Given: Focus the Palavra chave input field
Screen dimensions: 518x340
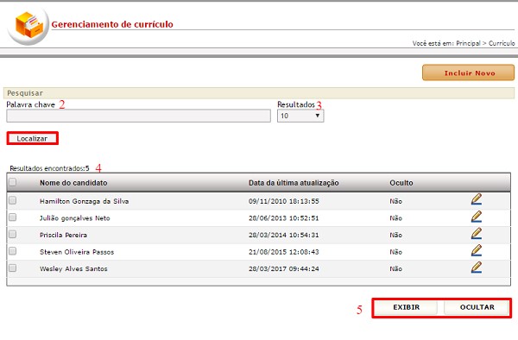Looking at the screenshot, I should (138, 116).
